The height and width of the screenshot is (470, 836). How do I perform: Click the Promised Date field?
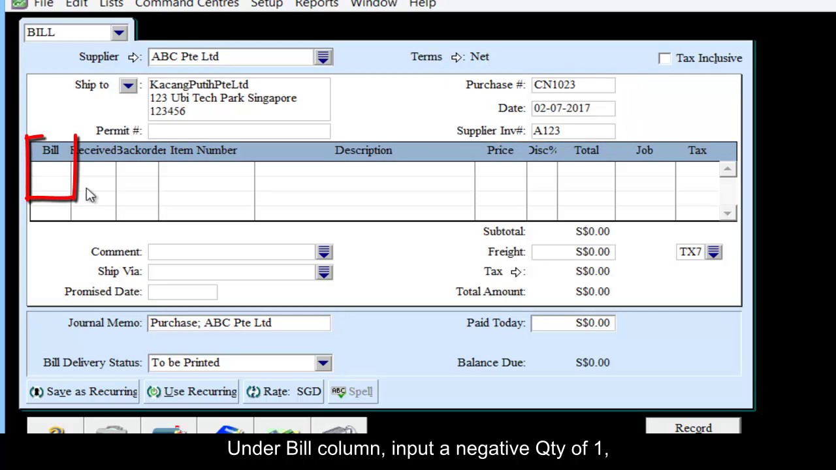pos(182,292)
